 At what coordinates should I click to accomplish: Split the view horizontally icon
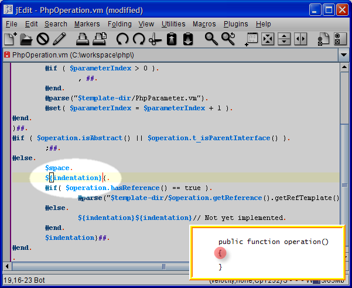tap(284, 39)
